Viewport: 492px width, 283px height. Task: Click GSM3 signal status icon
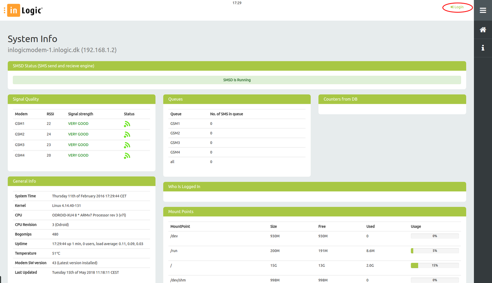point(127,145)
